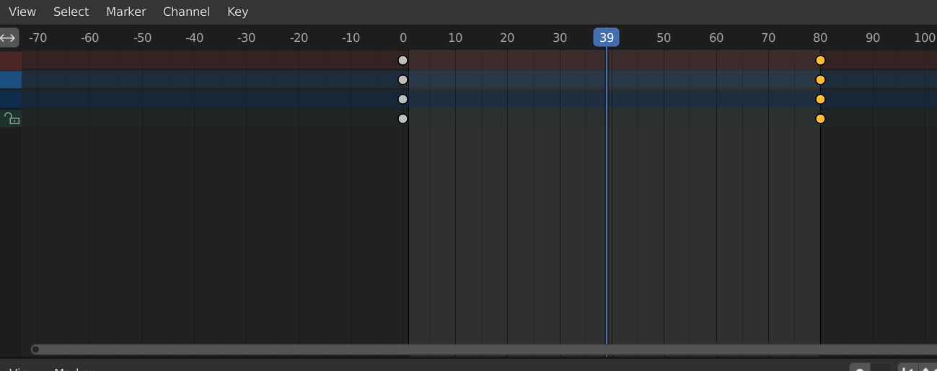Screen dimensions: 937x371
Task: Click the orange frame 80 keyframe in the dark blue channel
Action: (x=820, y=100)
